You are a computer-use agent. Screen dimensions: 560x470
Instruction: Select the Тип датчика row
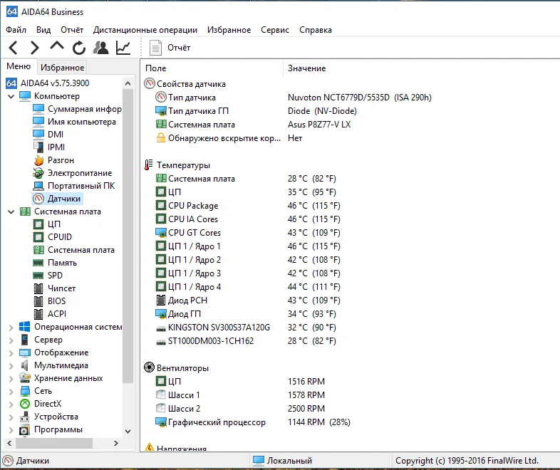point(293,98)
